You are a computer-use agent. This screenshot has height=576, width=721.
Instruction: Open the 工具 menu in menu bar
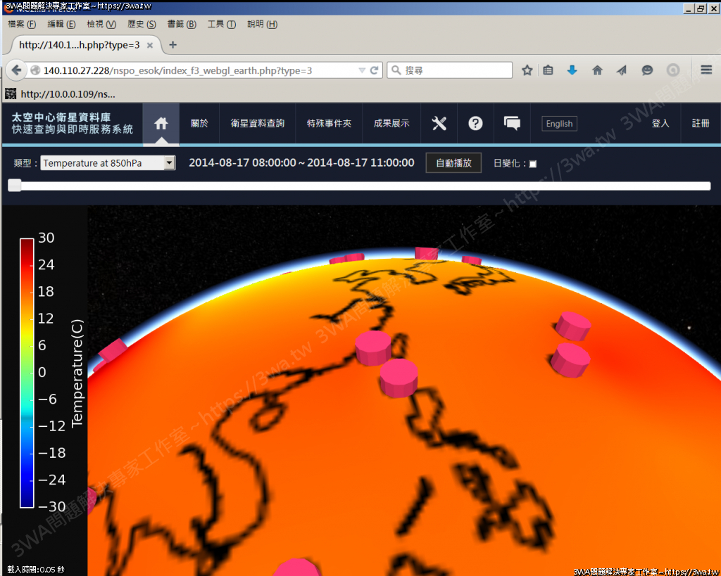[x=221, y=24]
